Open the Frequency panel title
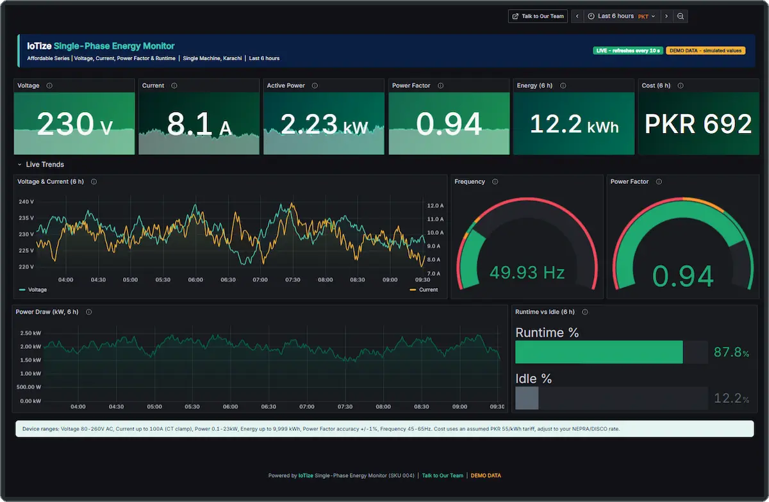769x502 pixels. coord(470,182)
